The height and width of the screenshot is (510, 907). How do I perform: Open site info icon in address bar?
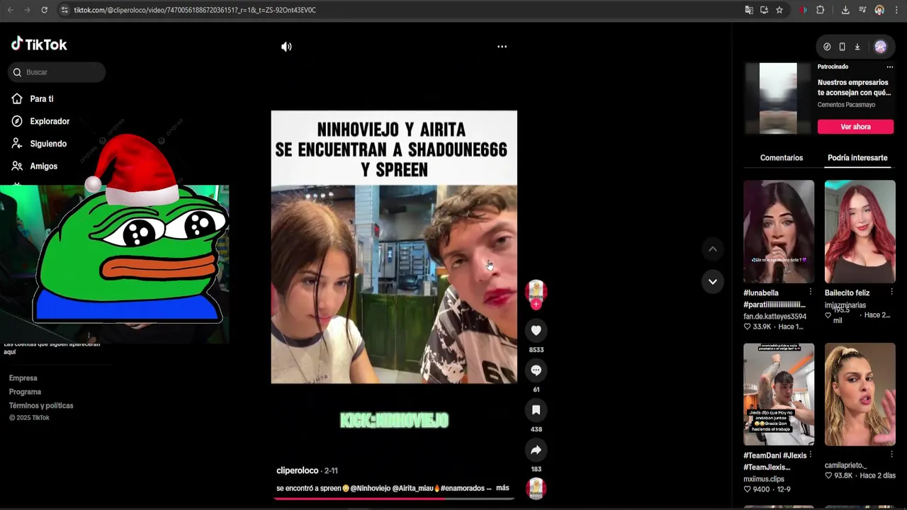click(64, 10)
